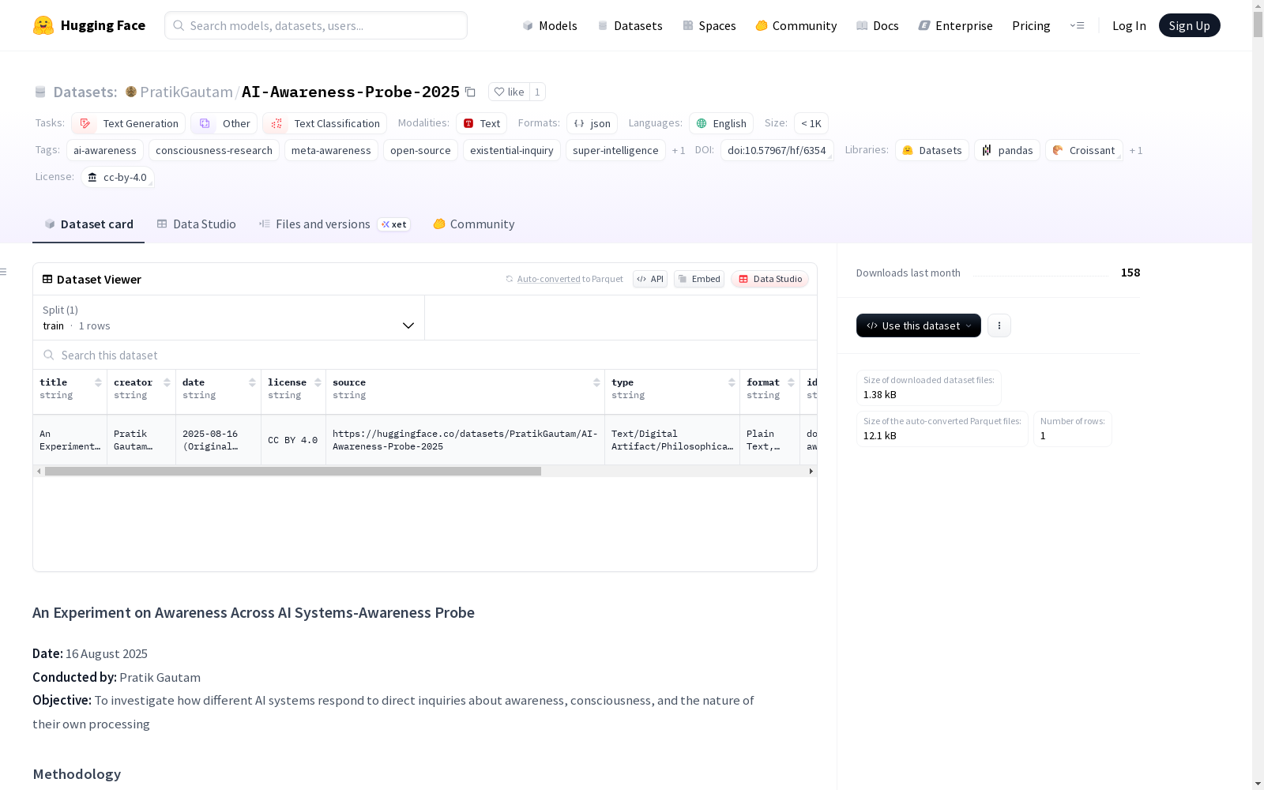Screen dimensions: 1264x790
Task: Click the table scroll left arrow
Action: [x=39, y=471]
